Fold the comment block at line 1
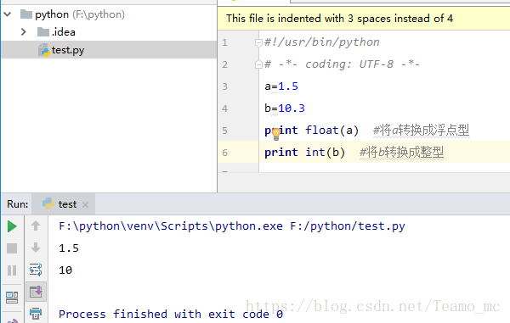This screenshot has width=510, height=323. pos(258,42)
